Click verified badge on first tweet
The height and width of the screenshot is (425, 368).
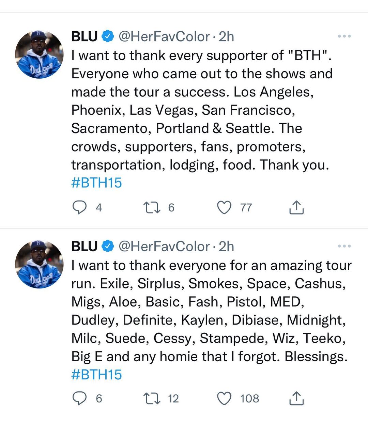coord(108,36)
